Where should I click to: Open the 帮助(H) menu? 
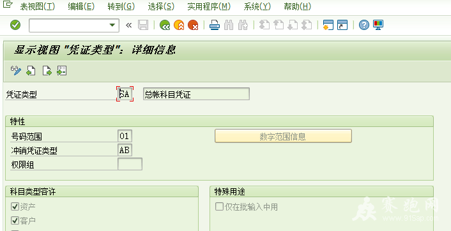point(297,6)
